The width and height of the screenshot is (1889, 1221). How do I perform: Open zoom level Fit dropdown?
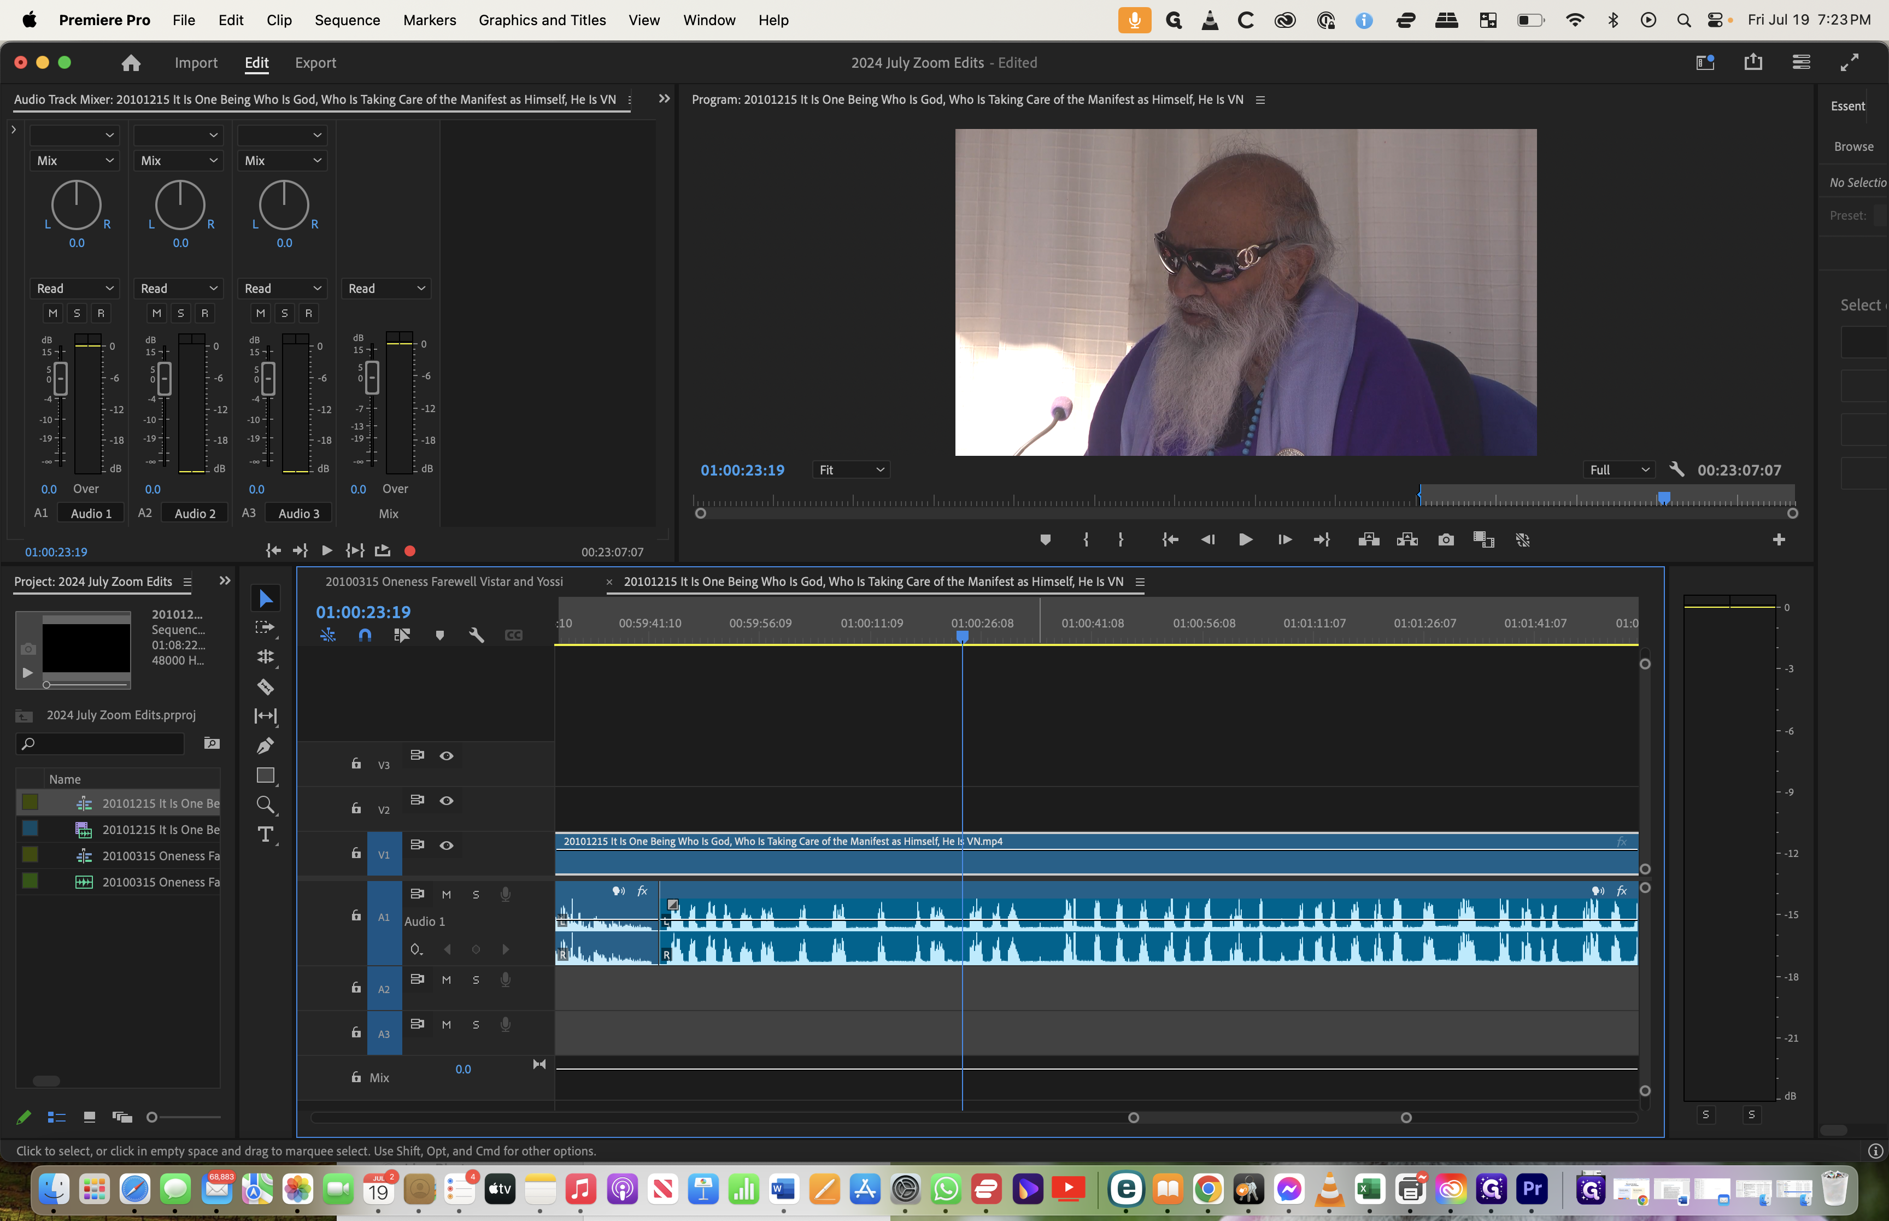click(x=852, y=469)
